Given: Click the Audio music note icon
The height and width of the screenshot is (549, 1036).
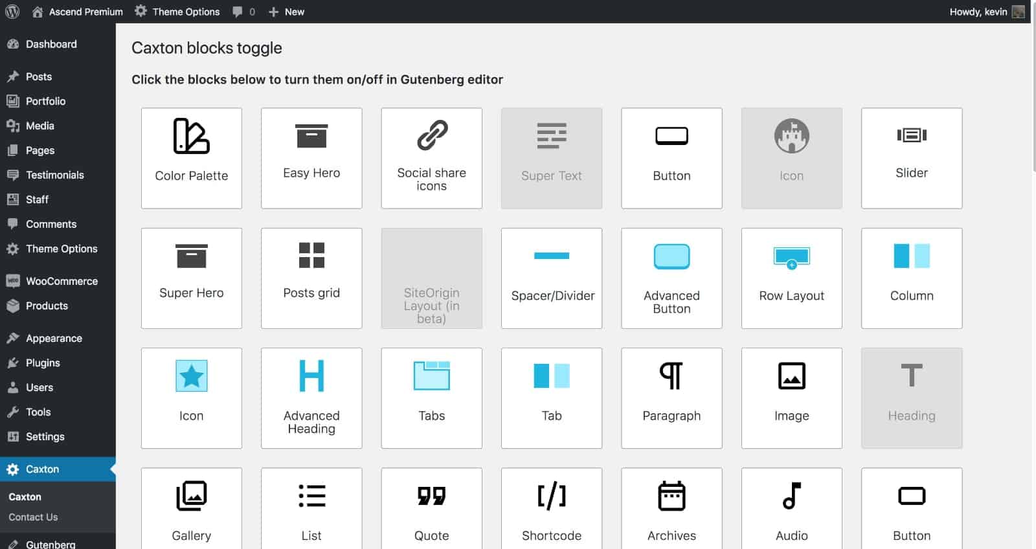Looking at the screenshot, I should [x=791, y=496].
